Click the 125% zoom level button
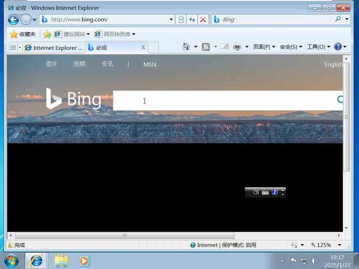This screenshot has width=359, height=269. [321, 245]
